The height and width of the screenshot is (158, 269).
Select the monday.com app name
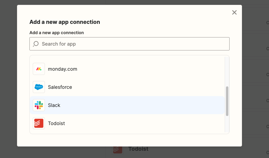(62, 69)
